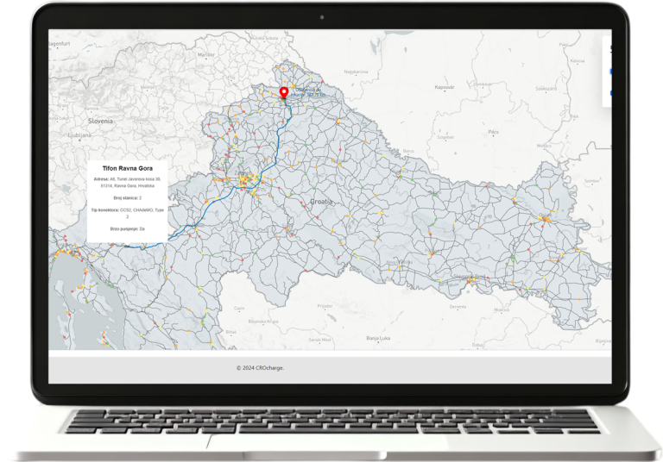Click the red destination pin marker
This screenshot has width=663, height=462.
[x=284, y=93]
